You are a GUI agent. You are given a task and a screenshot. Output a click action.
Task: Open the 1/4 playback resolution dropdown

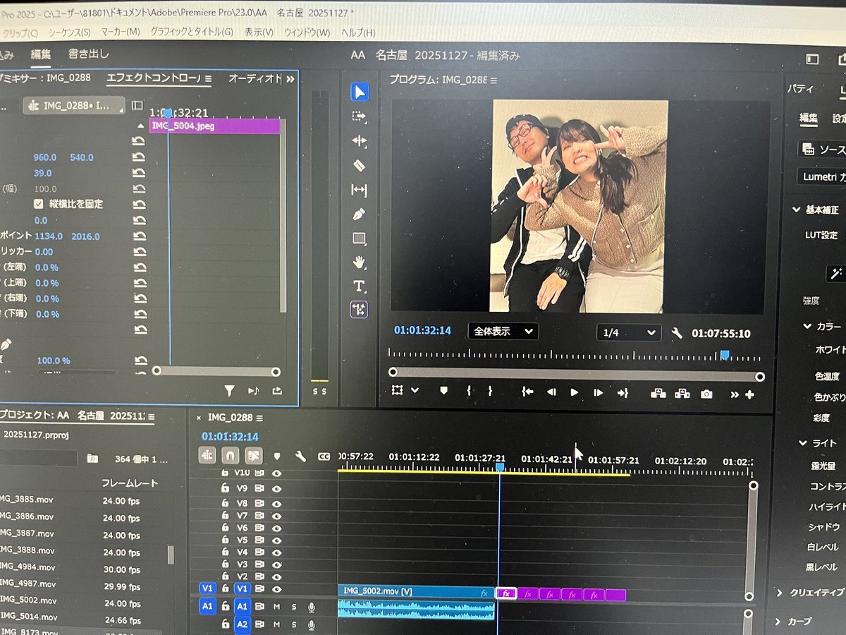pos(628,332)
